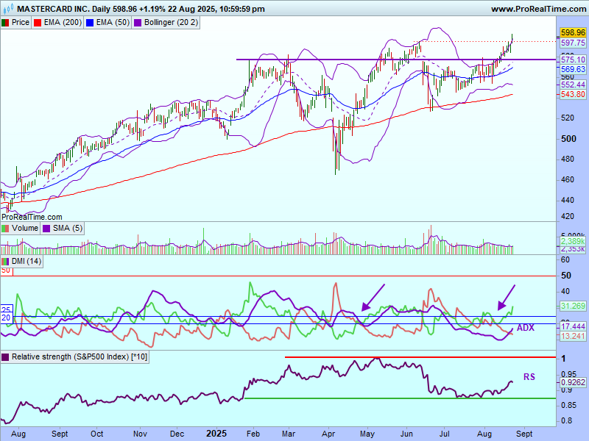
Task: Click the ADX value label 17.444
Action: point(573,326)
